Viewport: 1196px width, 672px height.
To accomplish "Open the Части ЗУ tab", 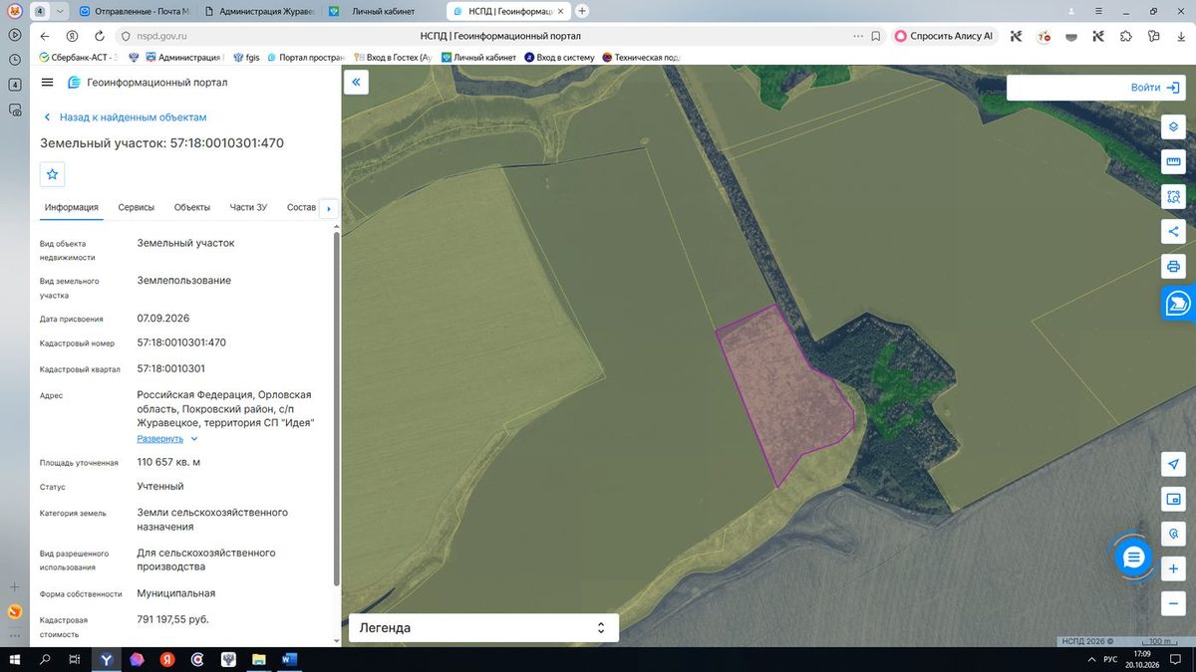I will pos(248,207).
